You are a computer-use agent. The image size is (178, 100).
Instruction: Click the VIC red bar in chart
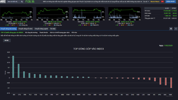tap(155, 79)
